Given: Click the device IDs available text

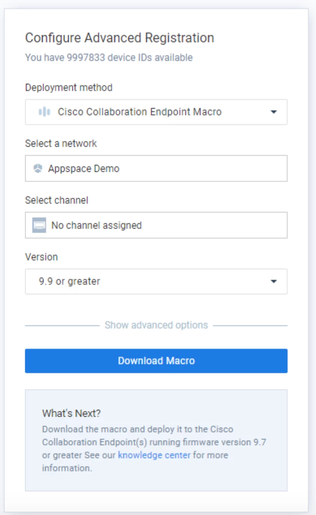Looking at the screenshot, I should 109,58.
